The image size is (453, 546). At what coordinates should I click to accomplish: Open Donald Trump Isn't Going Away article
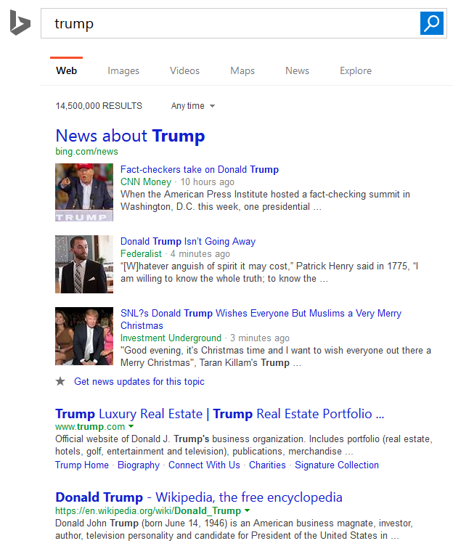(x=188, y=242)
